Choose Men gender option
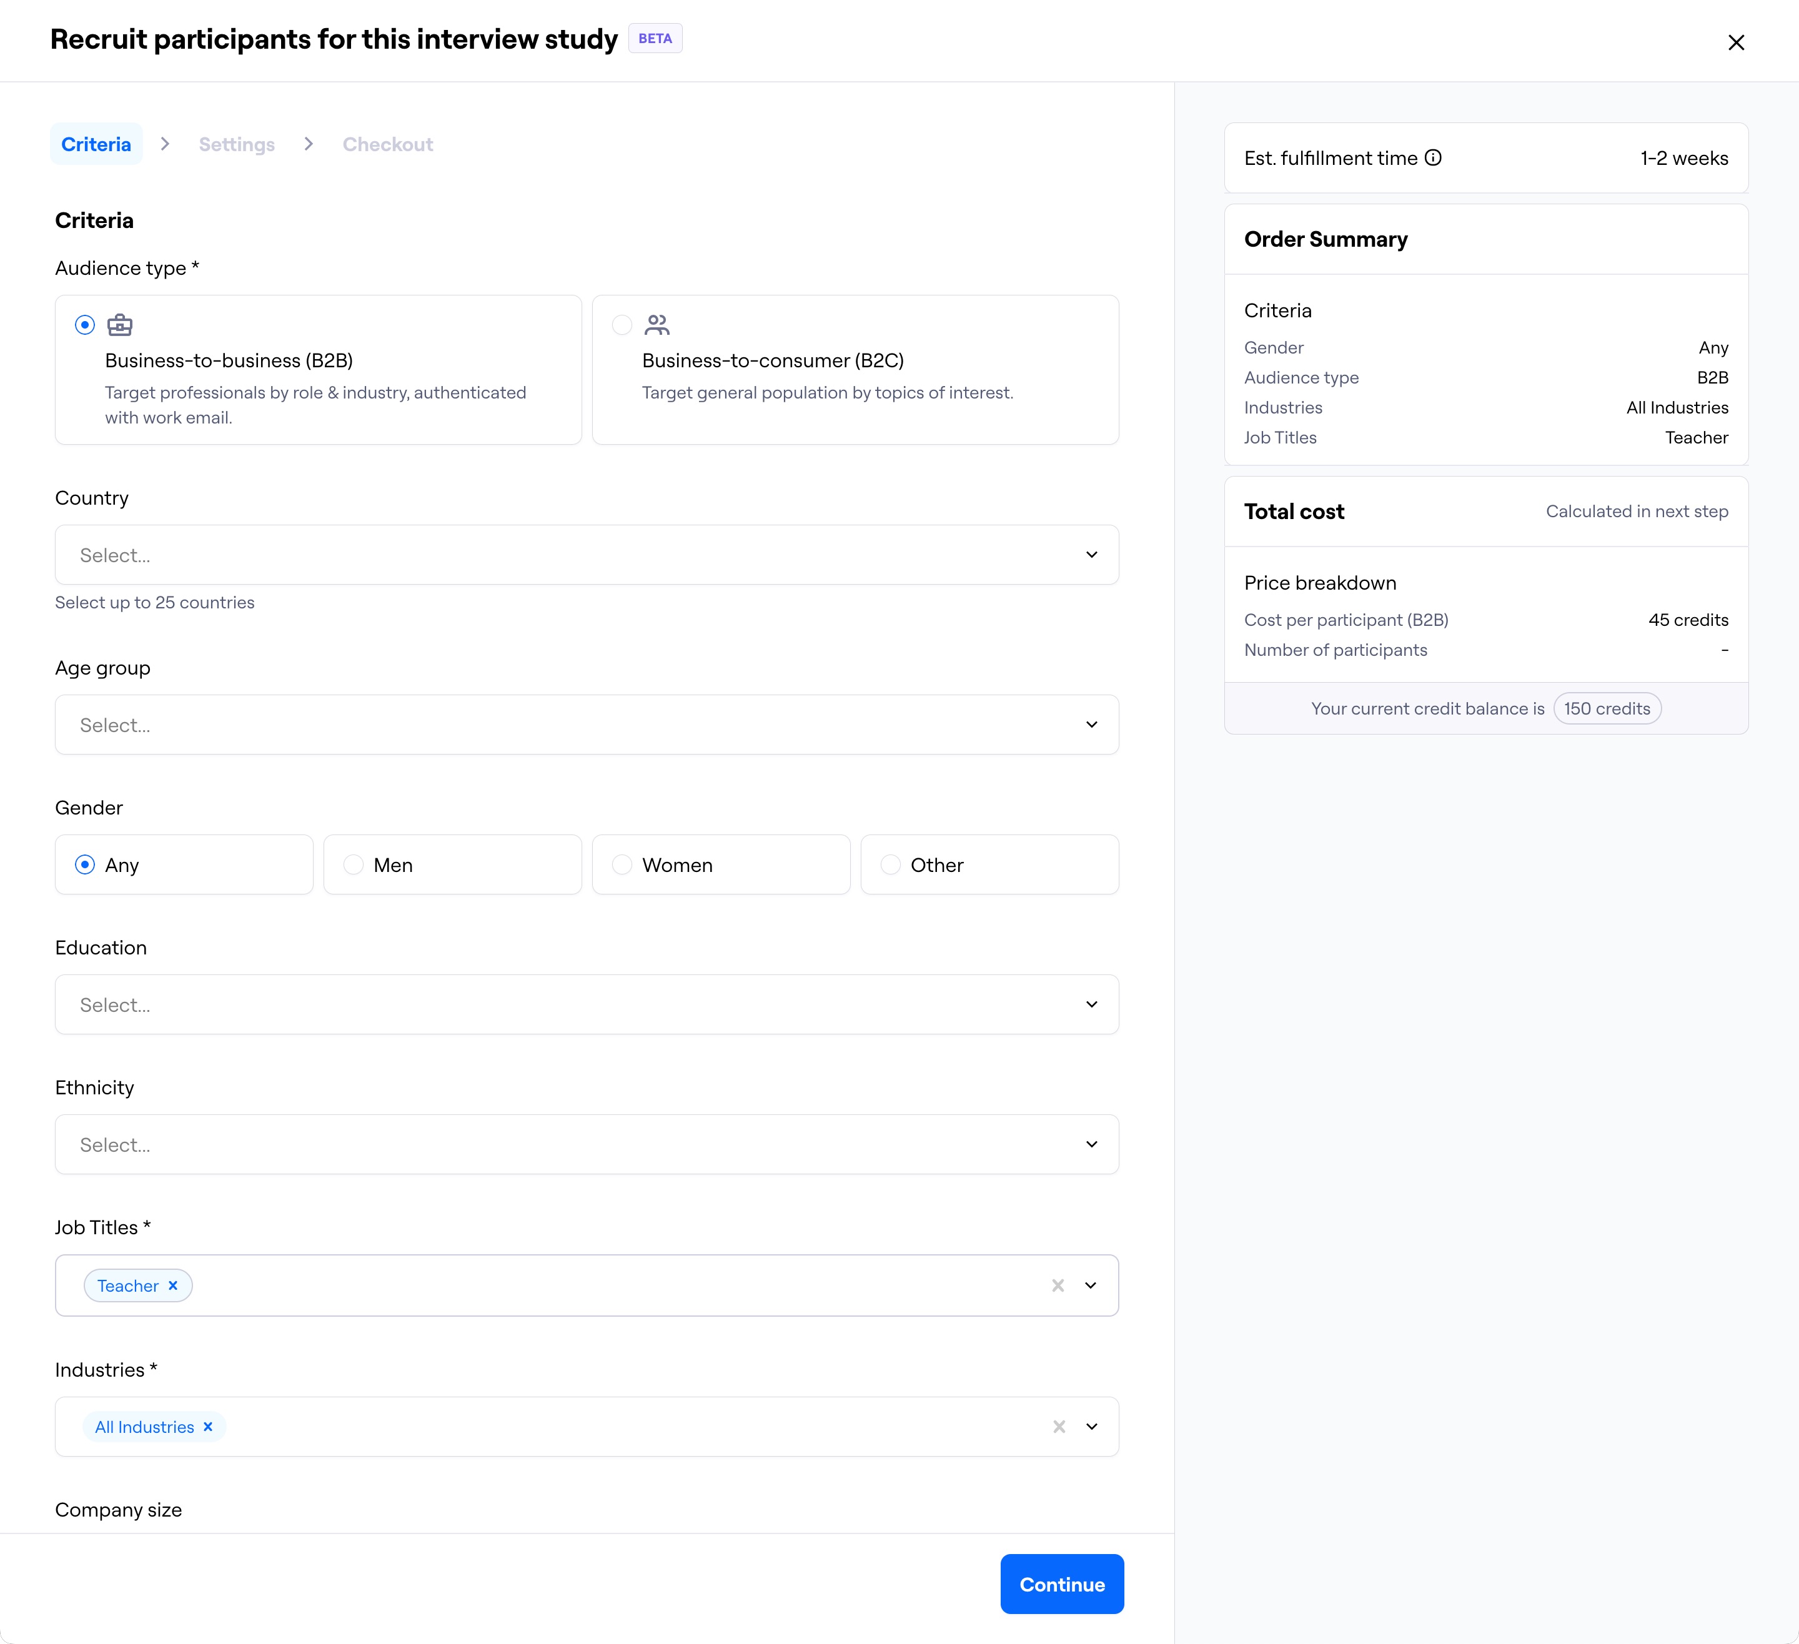The height and width of the screenshot is (1644, 1799). (x=354, y=864)
